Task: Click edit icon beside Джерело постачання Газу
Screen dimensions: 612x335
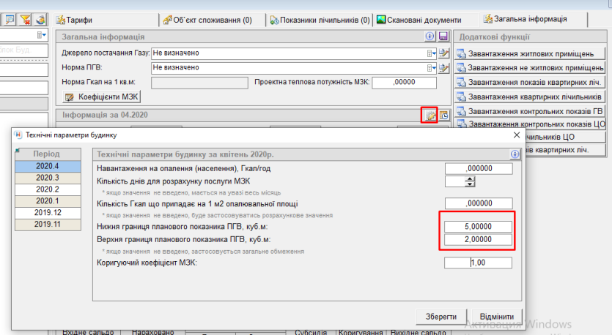Action: [x=443, y=53]
